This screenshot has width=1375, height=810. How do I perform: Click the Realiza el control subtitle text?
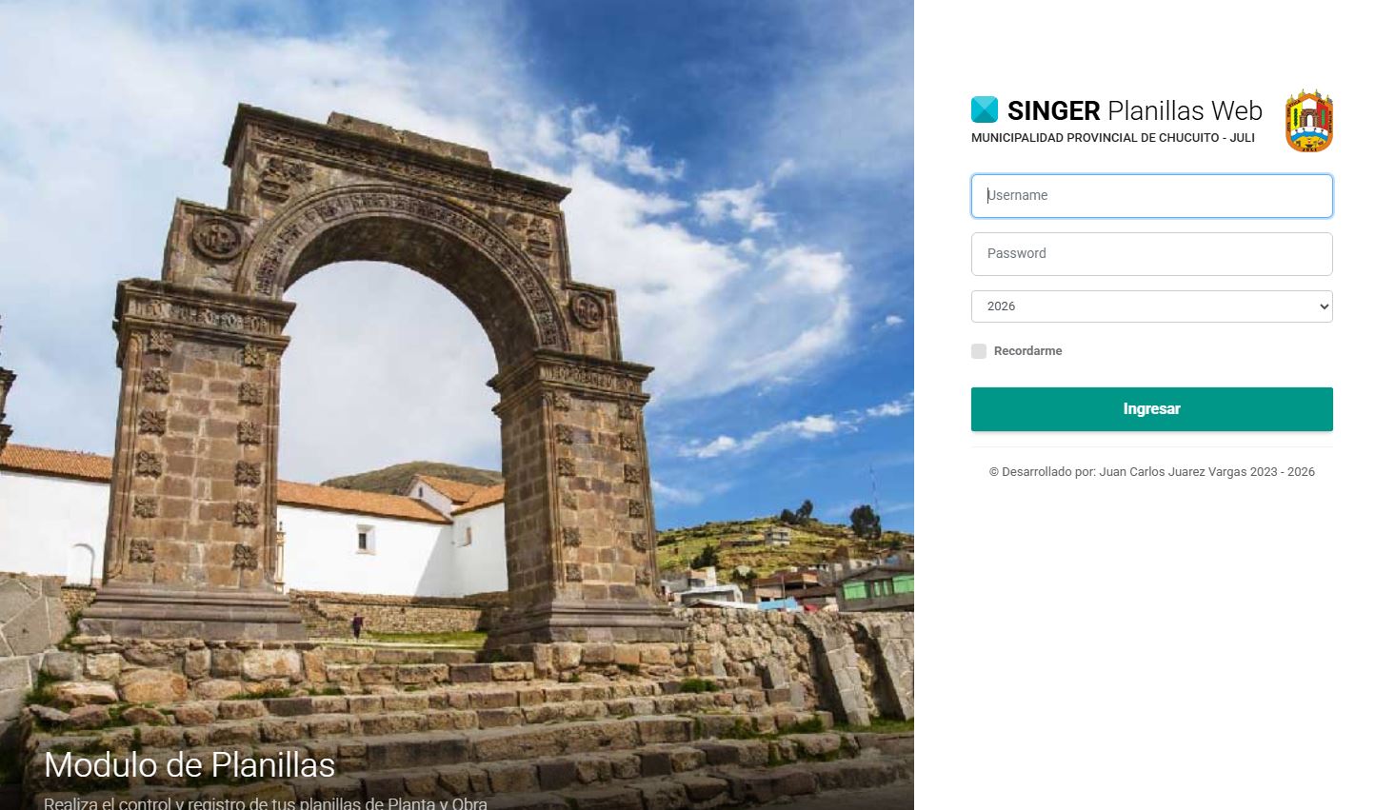coord(266,802)
